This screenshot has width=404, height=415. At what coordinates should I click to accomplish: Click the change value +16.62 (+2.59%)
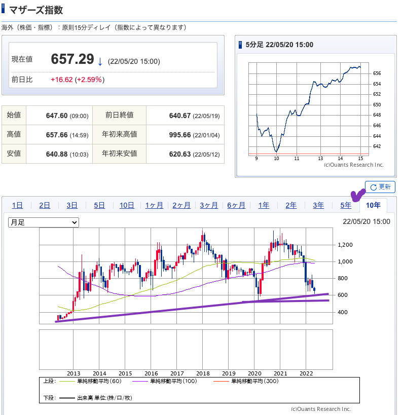pyautogui.click(x=78, y=80)
